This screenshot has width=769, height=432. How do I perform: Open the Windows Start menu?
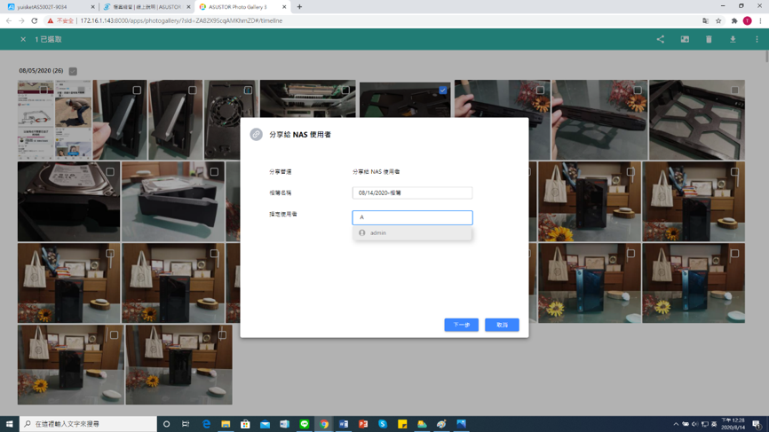tap(9, 424)
